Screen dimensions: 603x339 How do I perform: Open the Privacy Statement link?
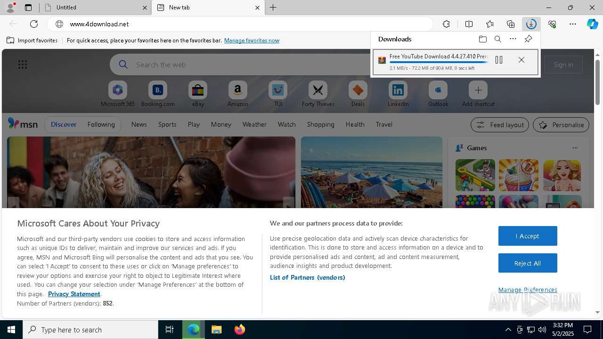pyautogui.click(x=74, y=294)
